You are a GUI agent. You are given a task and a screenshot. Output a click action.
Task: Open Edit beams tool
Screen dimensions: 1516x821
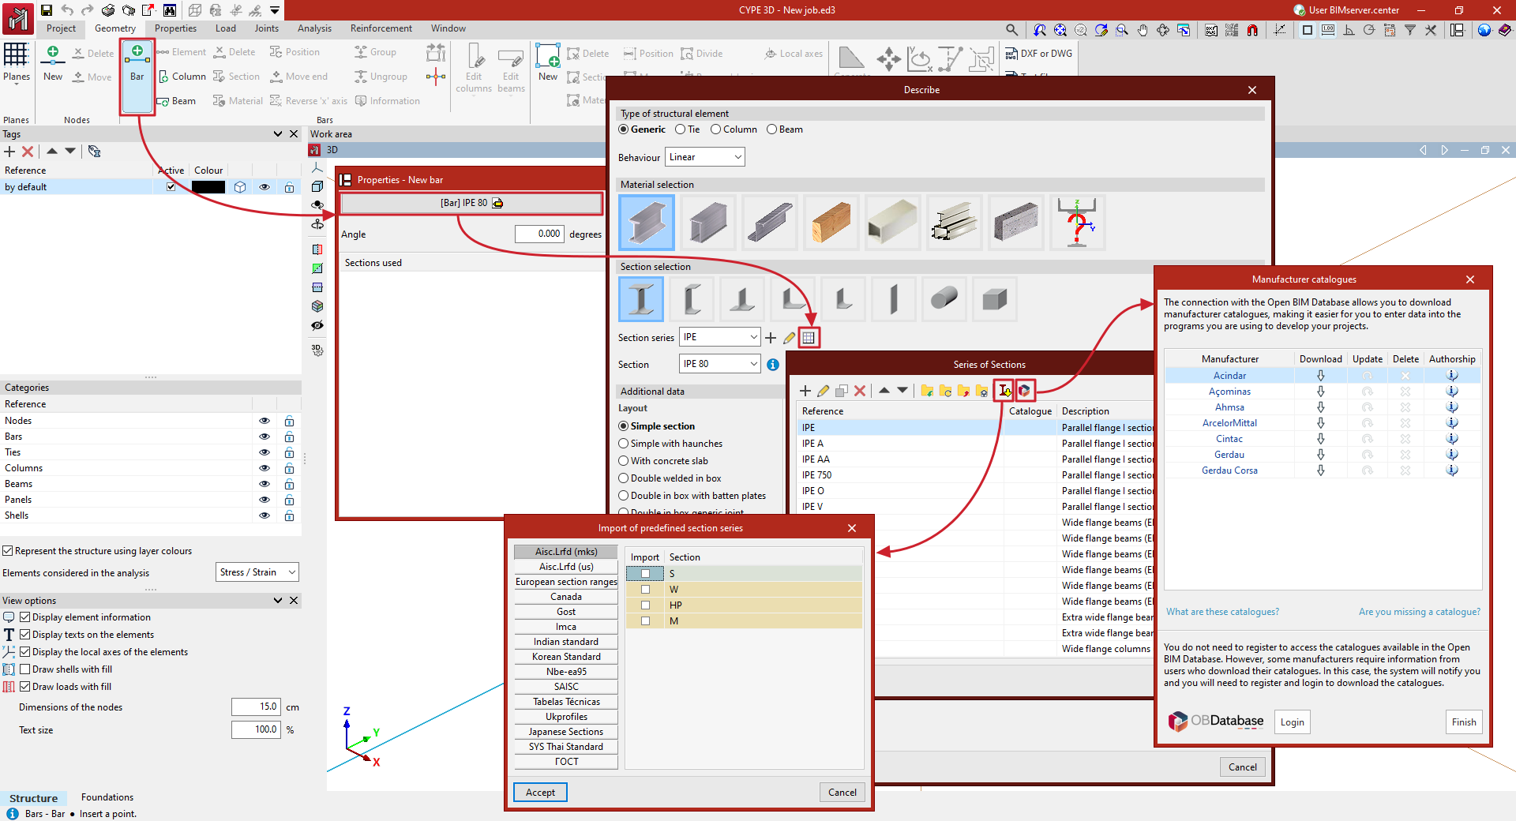(x=511, y=68)
